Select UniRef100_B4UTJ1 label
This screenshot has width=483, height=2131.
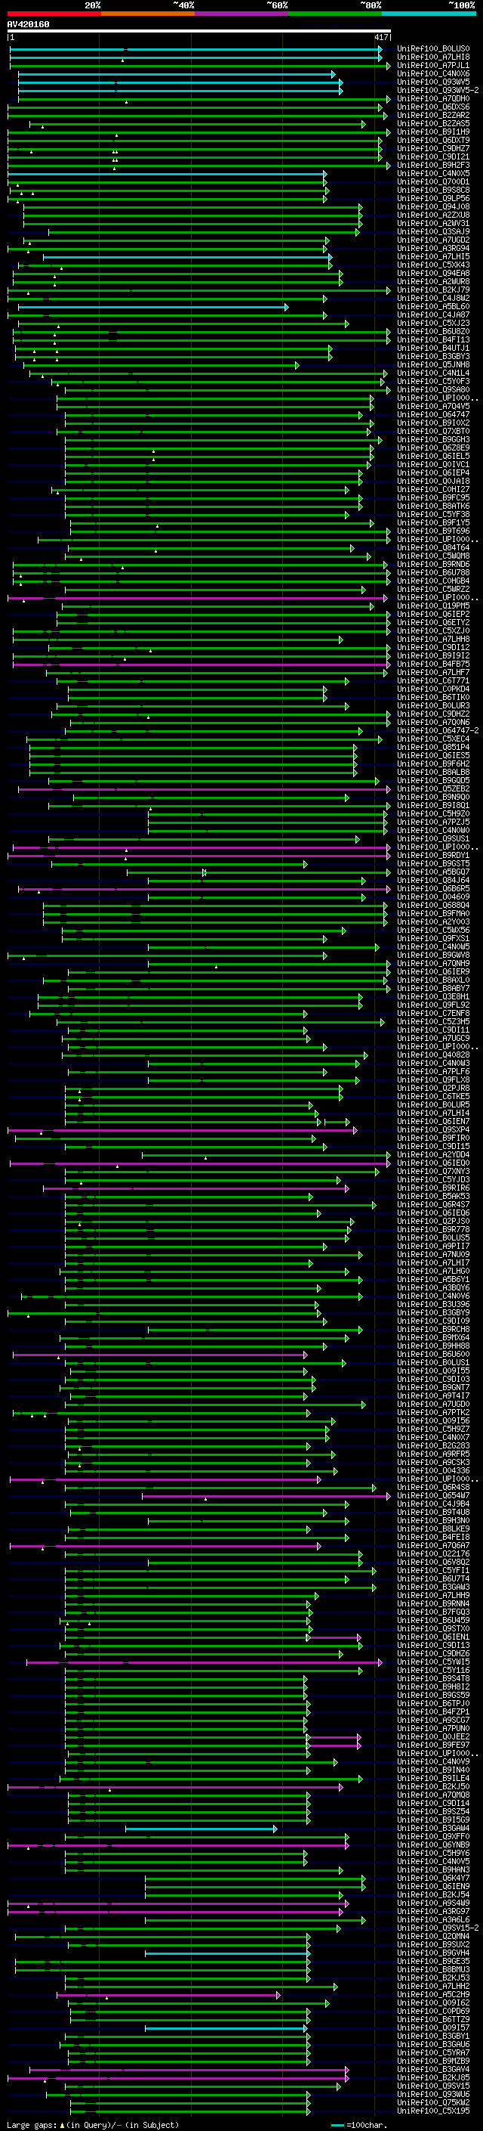click(433, 349)
